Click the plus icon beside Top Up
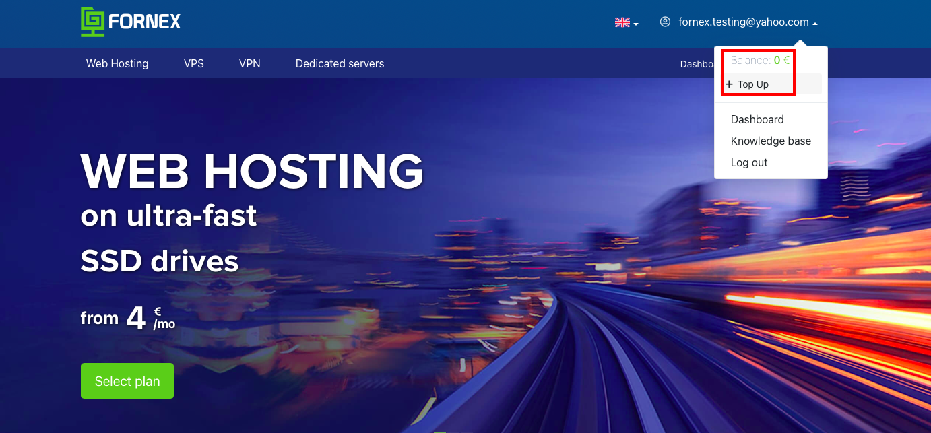The width and height of the screenshot is (931, 433). point(729,84)
